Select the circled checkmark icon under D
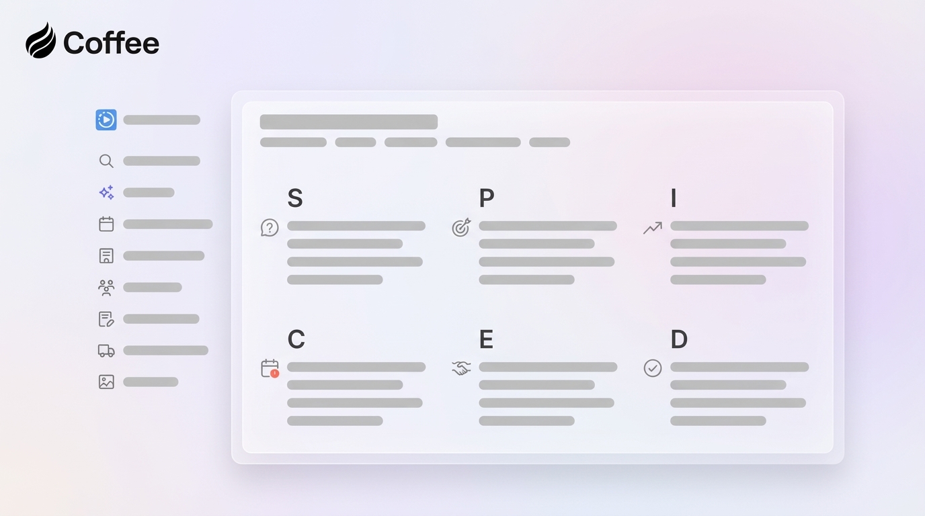Viewport: 925px width, 516px height. point(653,368)
